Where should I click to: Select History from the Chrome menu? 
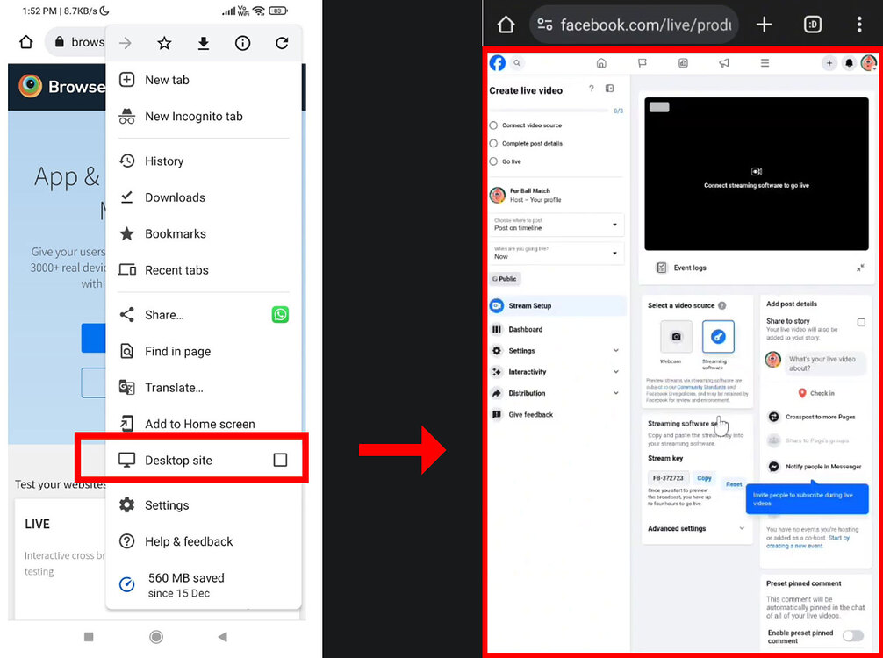click(x=164, y=161)
